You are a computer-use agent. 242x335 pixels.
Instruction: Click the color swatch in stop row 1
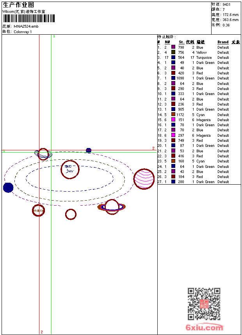(173, 47)
